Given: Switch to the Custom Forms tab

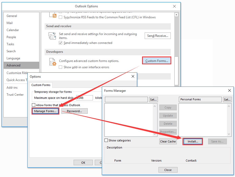Looking at the screenshot, I should [41, 85].
